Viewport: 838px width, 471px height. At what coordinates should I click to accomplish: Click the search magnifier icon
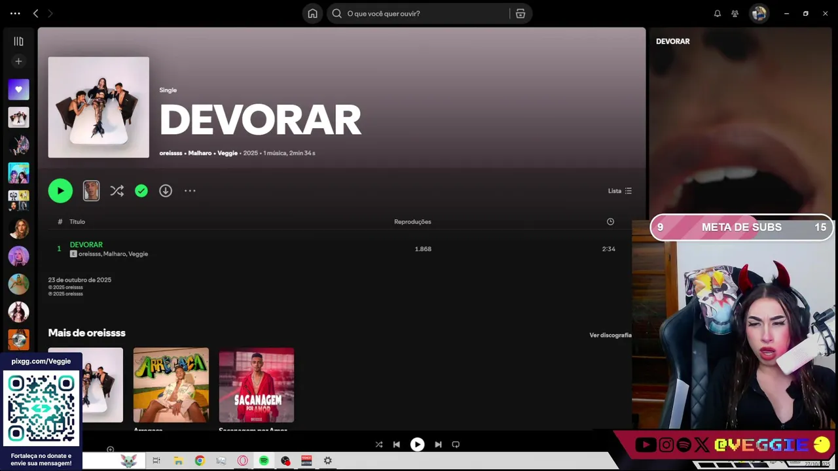337,14
